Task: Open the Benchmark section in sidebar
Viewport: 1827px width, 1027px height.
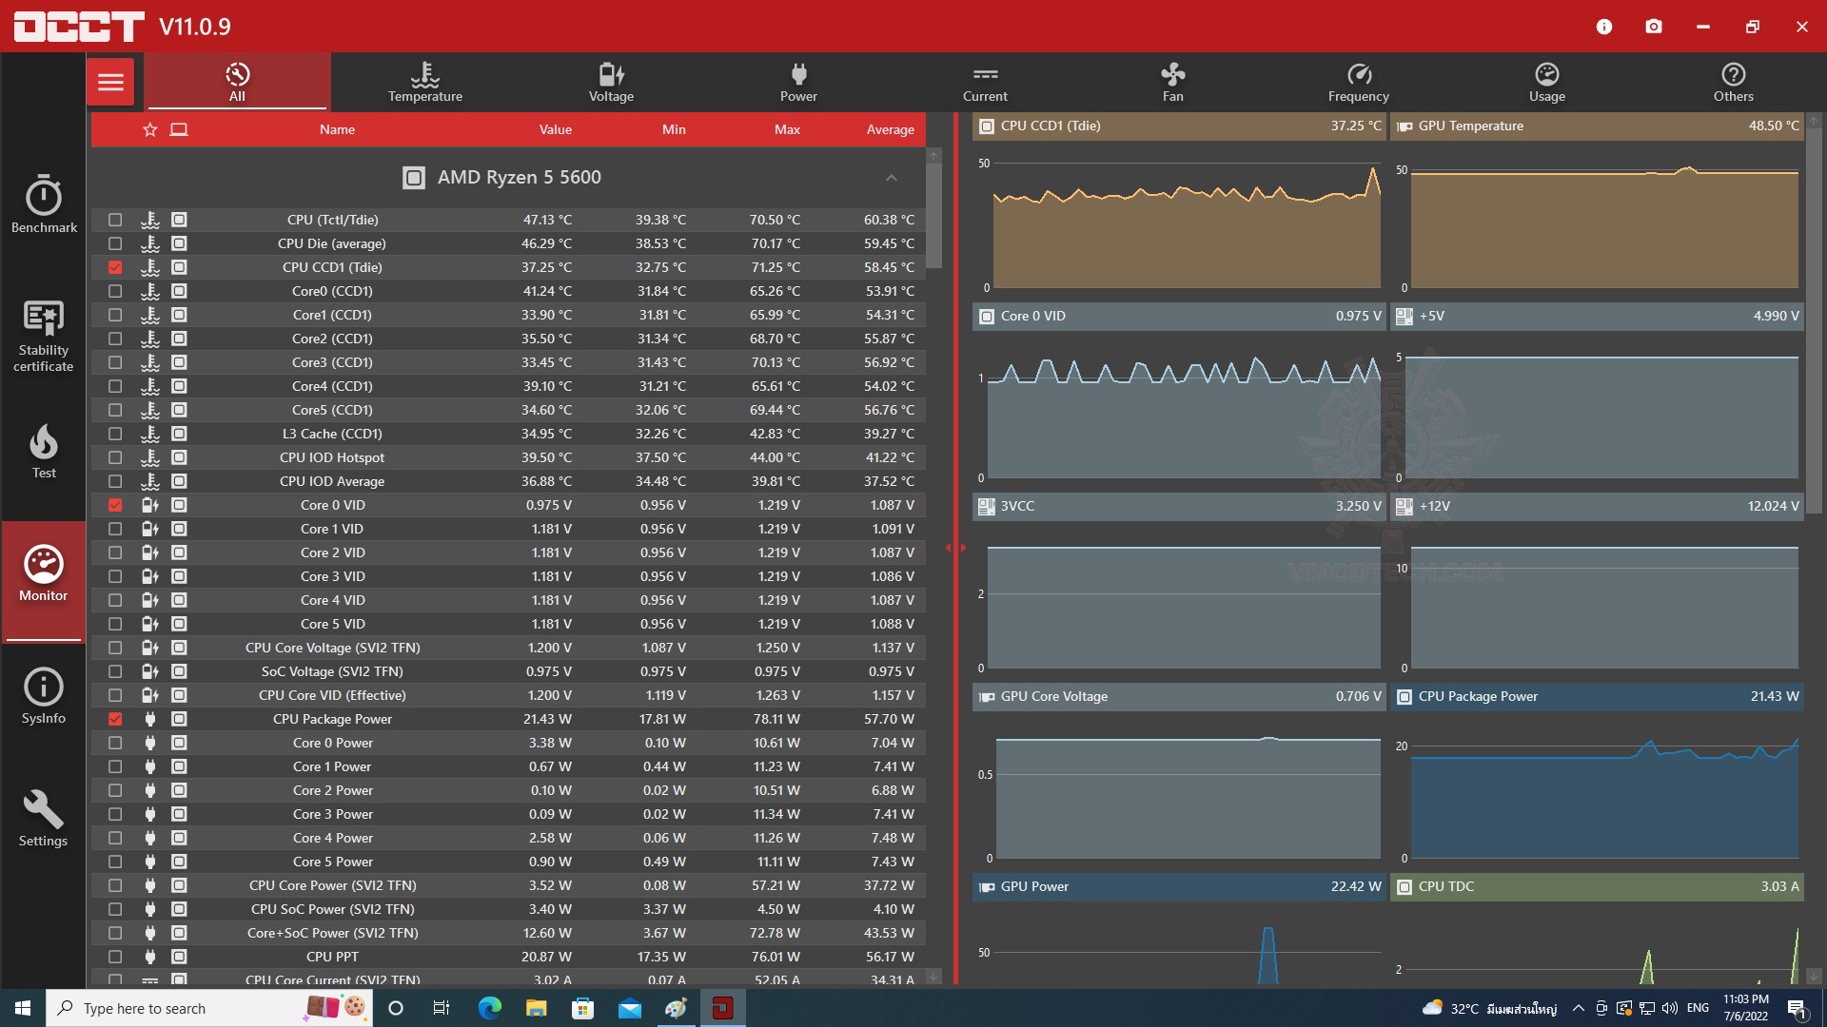Action: (44, 203)
